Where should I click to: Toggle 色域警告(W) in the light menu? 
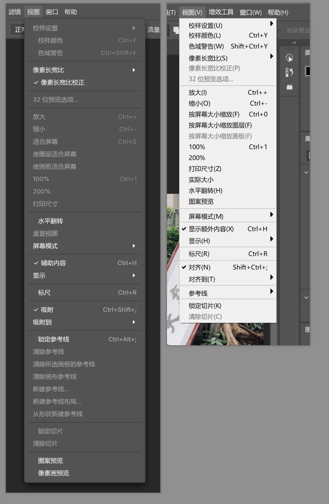point(228,46)
